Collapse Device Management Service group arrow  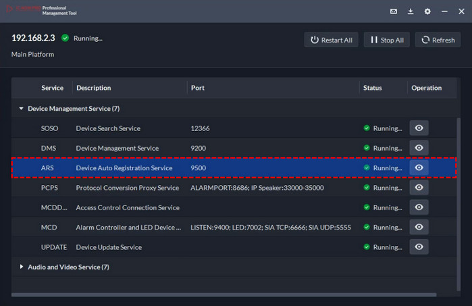coord(21,109)
